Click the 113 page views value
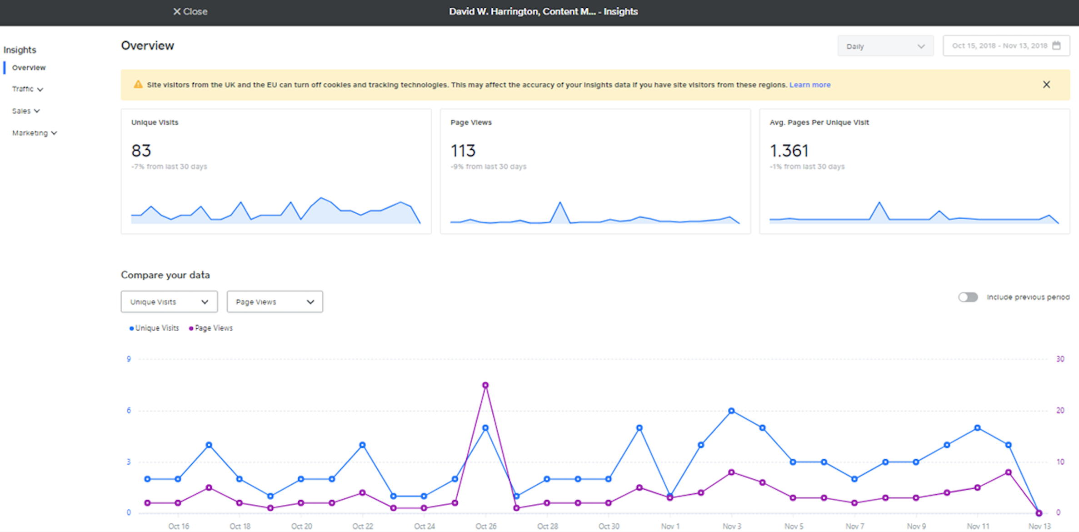The height and width of the screenshot is (532, 1079). (x=463, y=151)
